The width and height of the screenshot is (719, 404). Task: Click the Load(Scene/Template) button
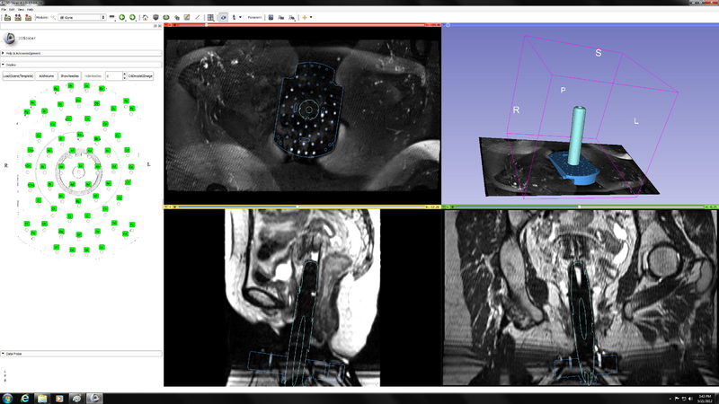(x=19, y=76)
